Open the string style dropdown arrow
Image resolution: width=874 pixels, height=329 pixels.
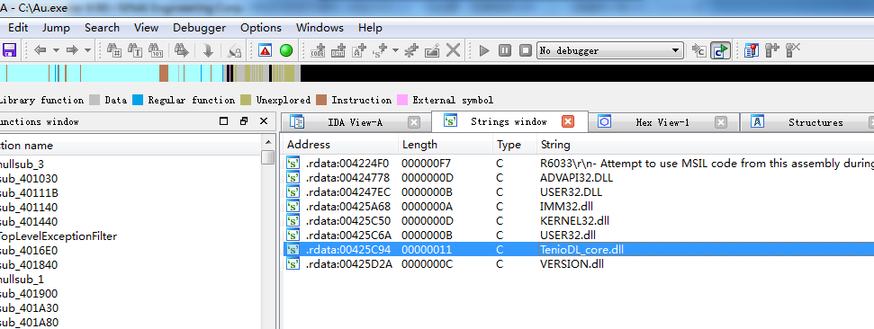[x=396, y=50]
